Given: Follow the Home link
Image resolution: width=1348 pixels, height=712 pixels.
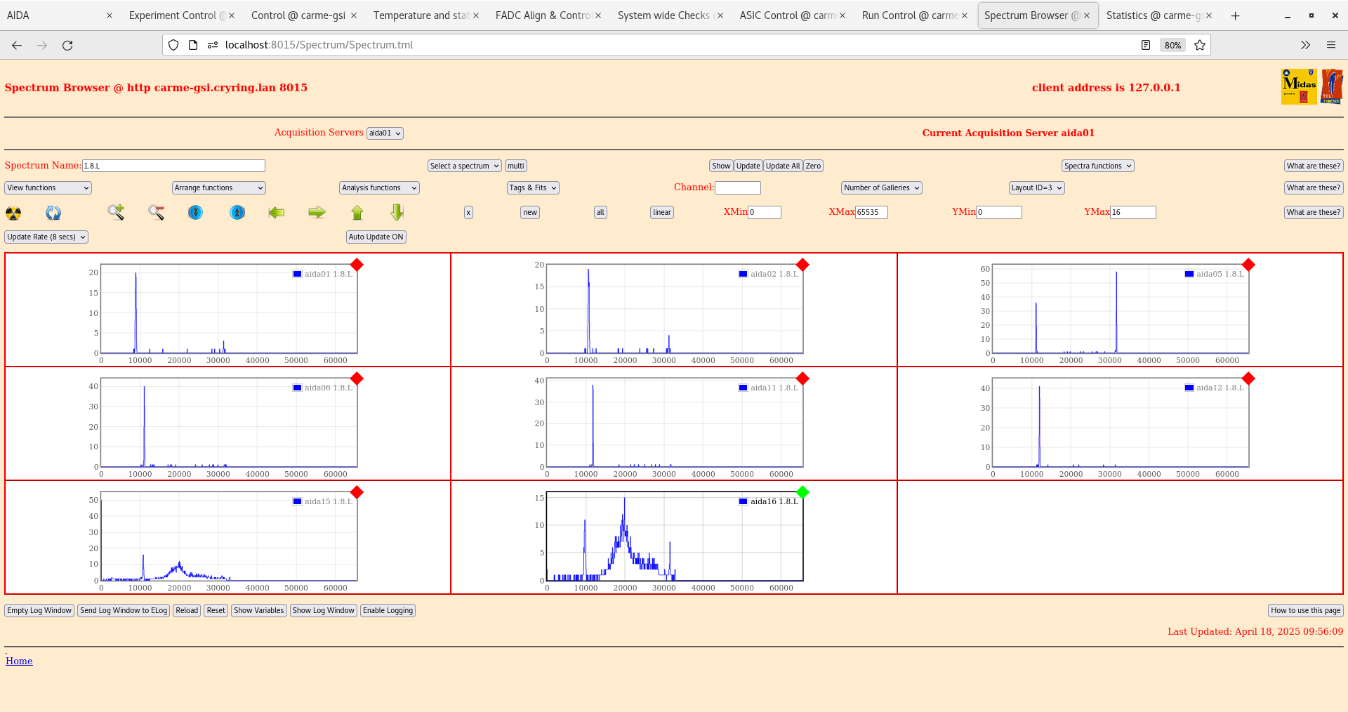Looking at the screenshot, I should [x=19, y=661].
